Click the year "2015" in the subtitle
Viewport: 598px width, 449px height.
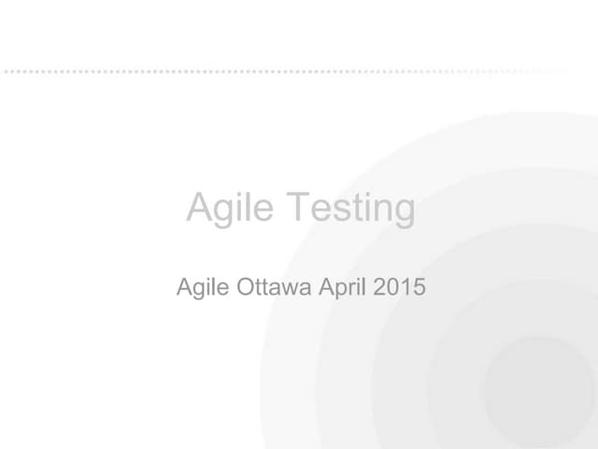(x=400, y=287)
